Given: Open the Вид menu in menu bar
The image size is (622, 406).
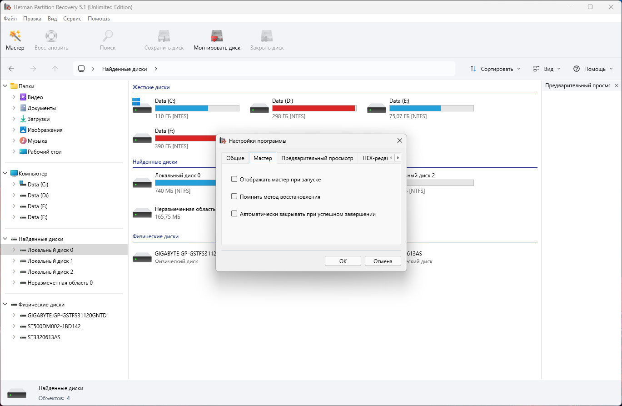Looking at the screenshot, I should (x=52, y=19).
